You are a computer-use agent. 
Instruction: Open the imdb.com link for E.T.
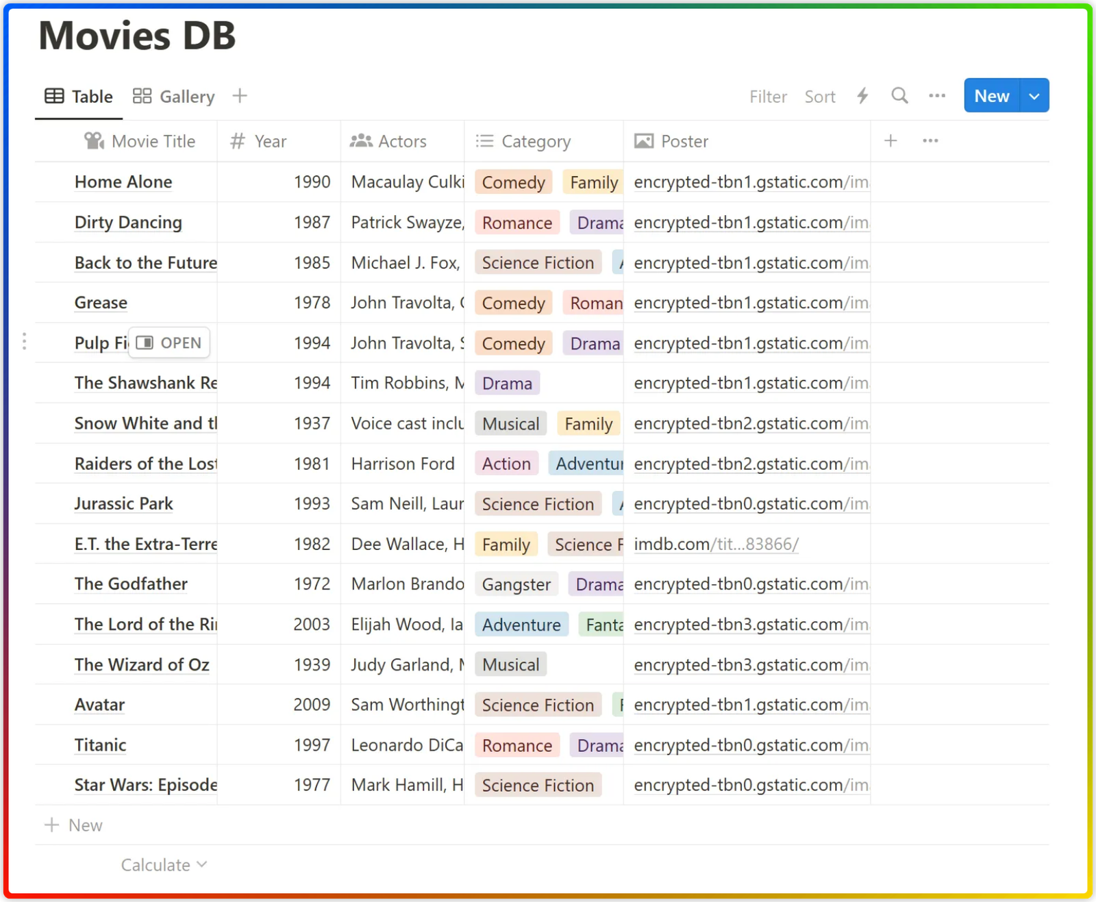click(x=715, y=544)
